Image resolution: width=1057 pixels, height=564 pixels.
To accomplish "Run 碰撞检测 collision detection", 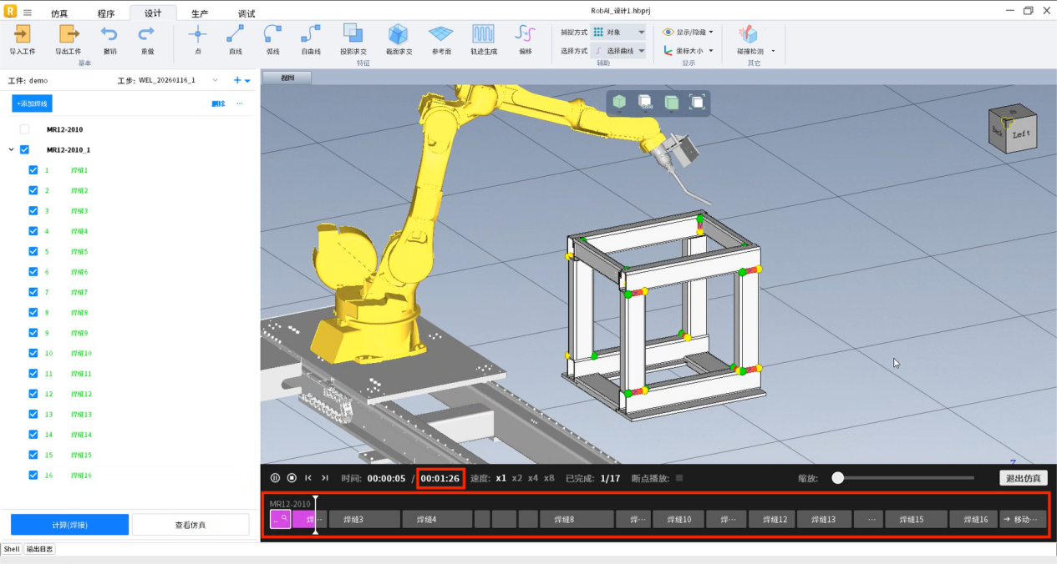I will click(749, 34).
